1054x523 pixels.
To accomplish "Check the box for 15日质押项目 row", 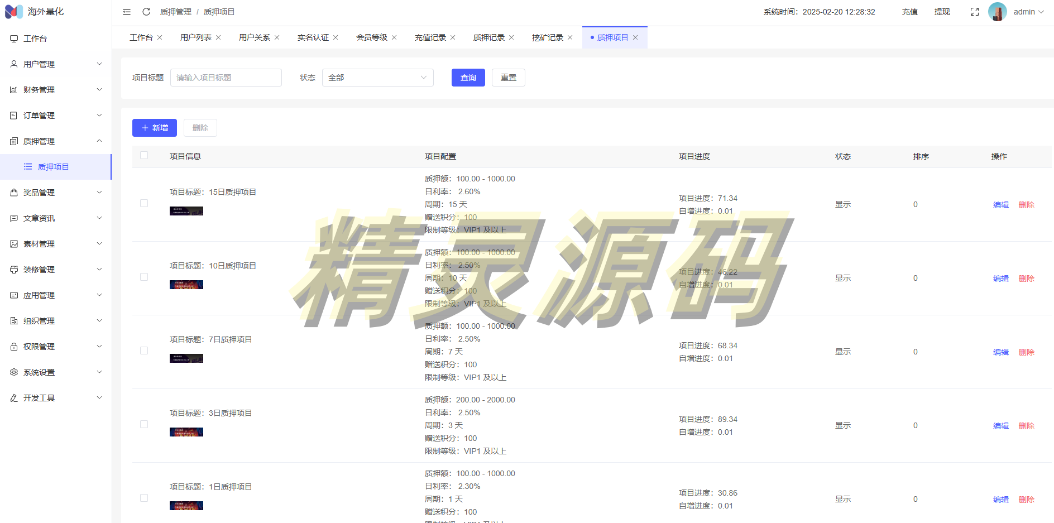I will click(144, 204).
